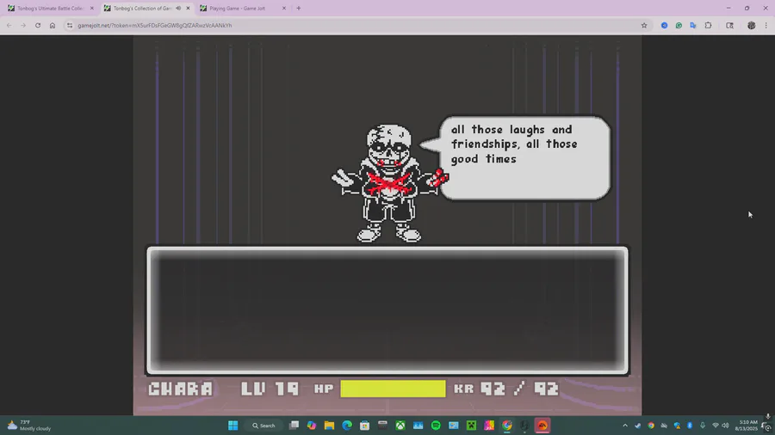View site information icon in address bar
This screenshot has width=775, height=435.
click(70, 25)
